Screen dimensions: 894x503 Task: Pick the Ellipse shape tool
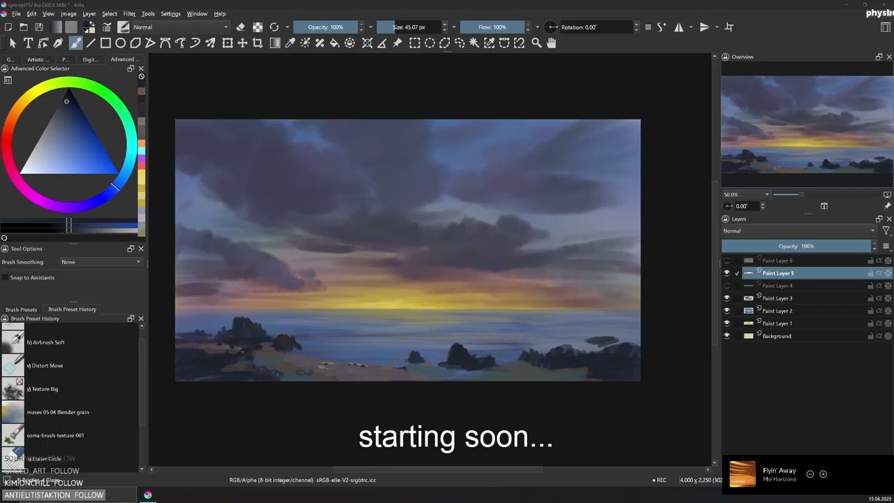pos(120,43)
